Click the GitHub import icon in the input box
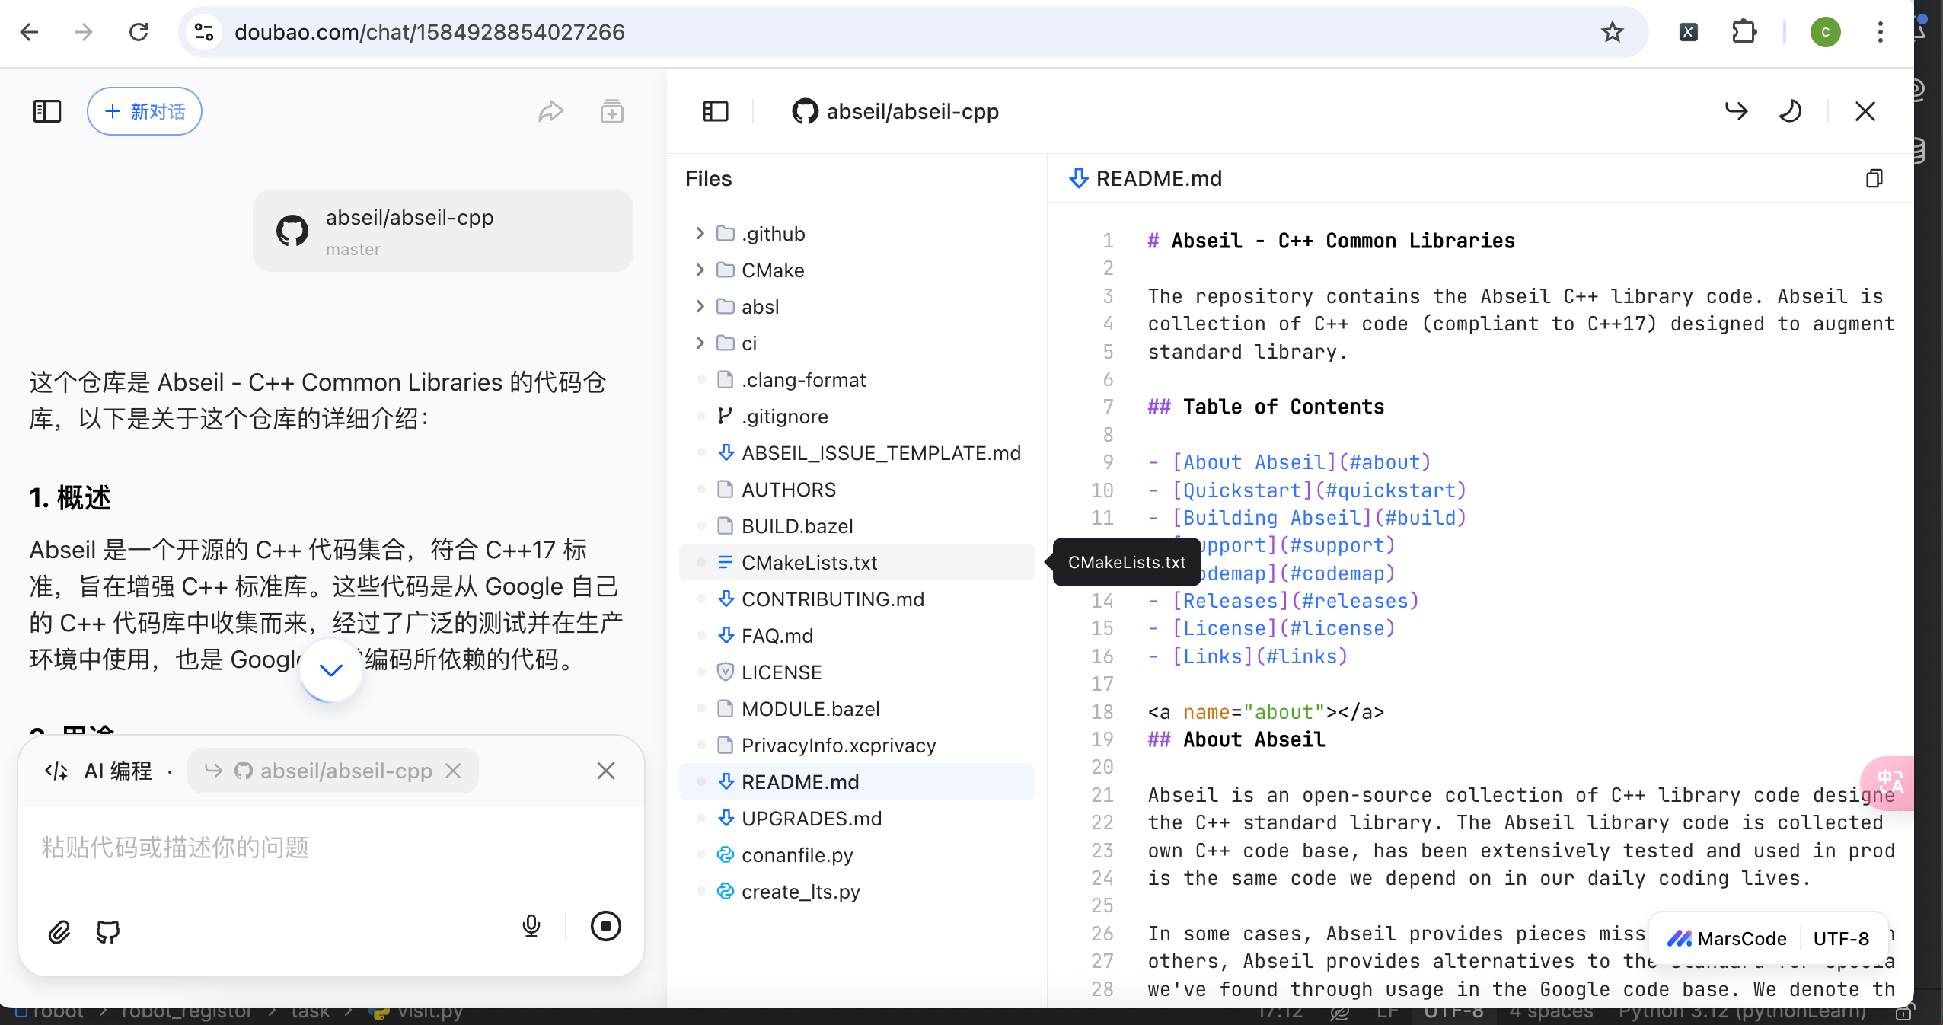The width and height of the screenshot is (1943, 1025). pos(108,931)
